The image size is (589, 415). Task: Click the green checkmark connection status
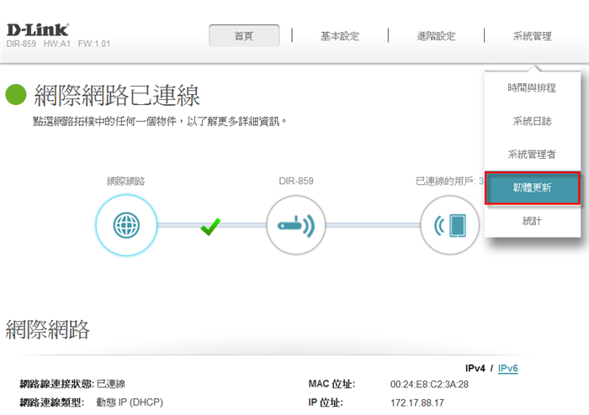coord(210,225)
